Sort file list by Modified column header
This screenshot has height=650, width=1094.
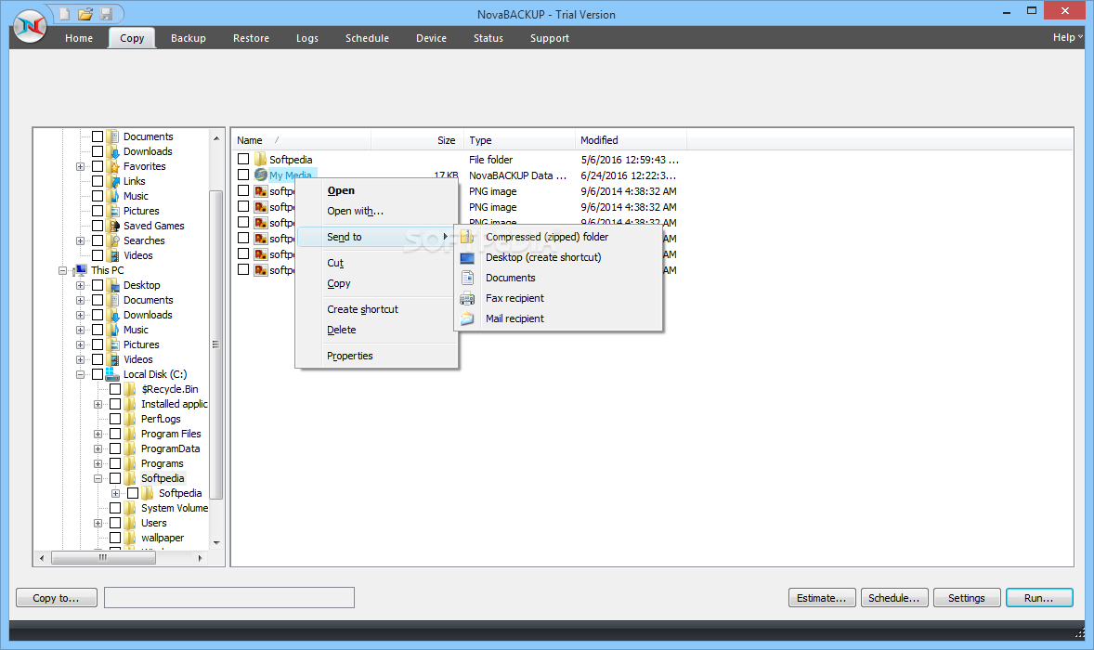pyautogui.click(x=631, y=140)
